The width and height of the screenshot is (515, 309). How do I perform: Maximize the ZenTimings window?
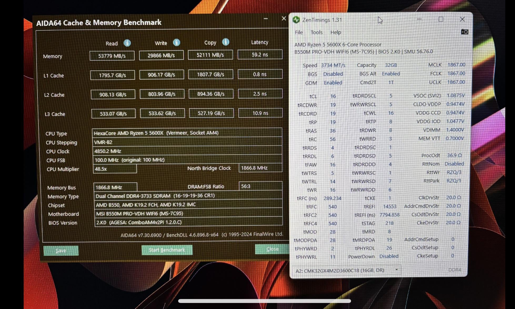click(441, 19)
